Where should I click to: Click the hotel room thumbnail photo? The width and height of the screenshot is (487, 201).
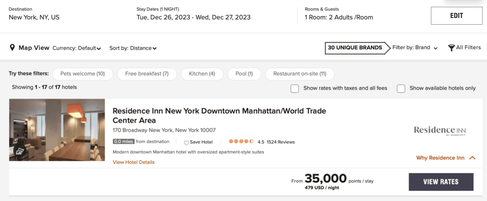pos(57,130)
